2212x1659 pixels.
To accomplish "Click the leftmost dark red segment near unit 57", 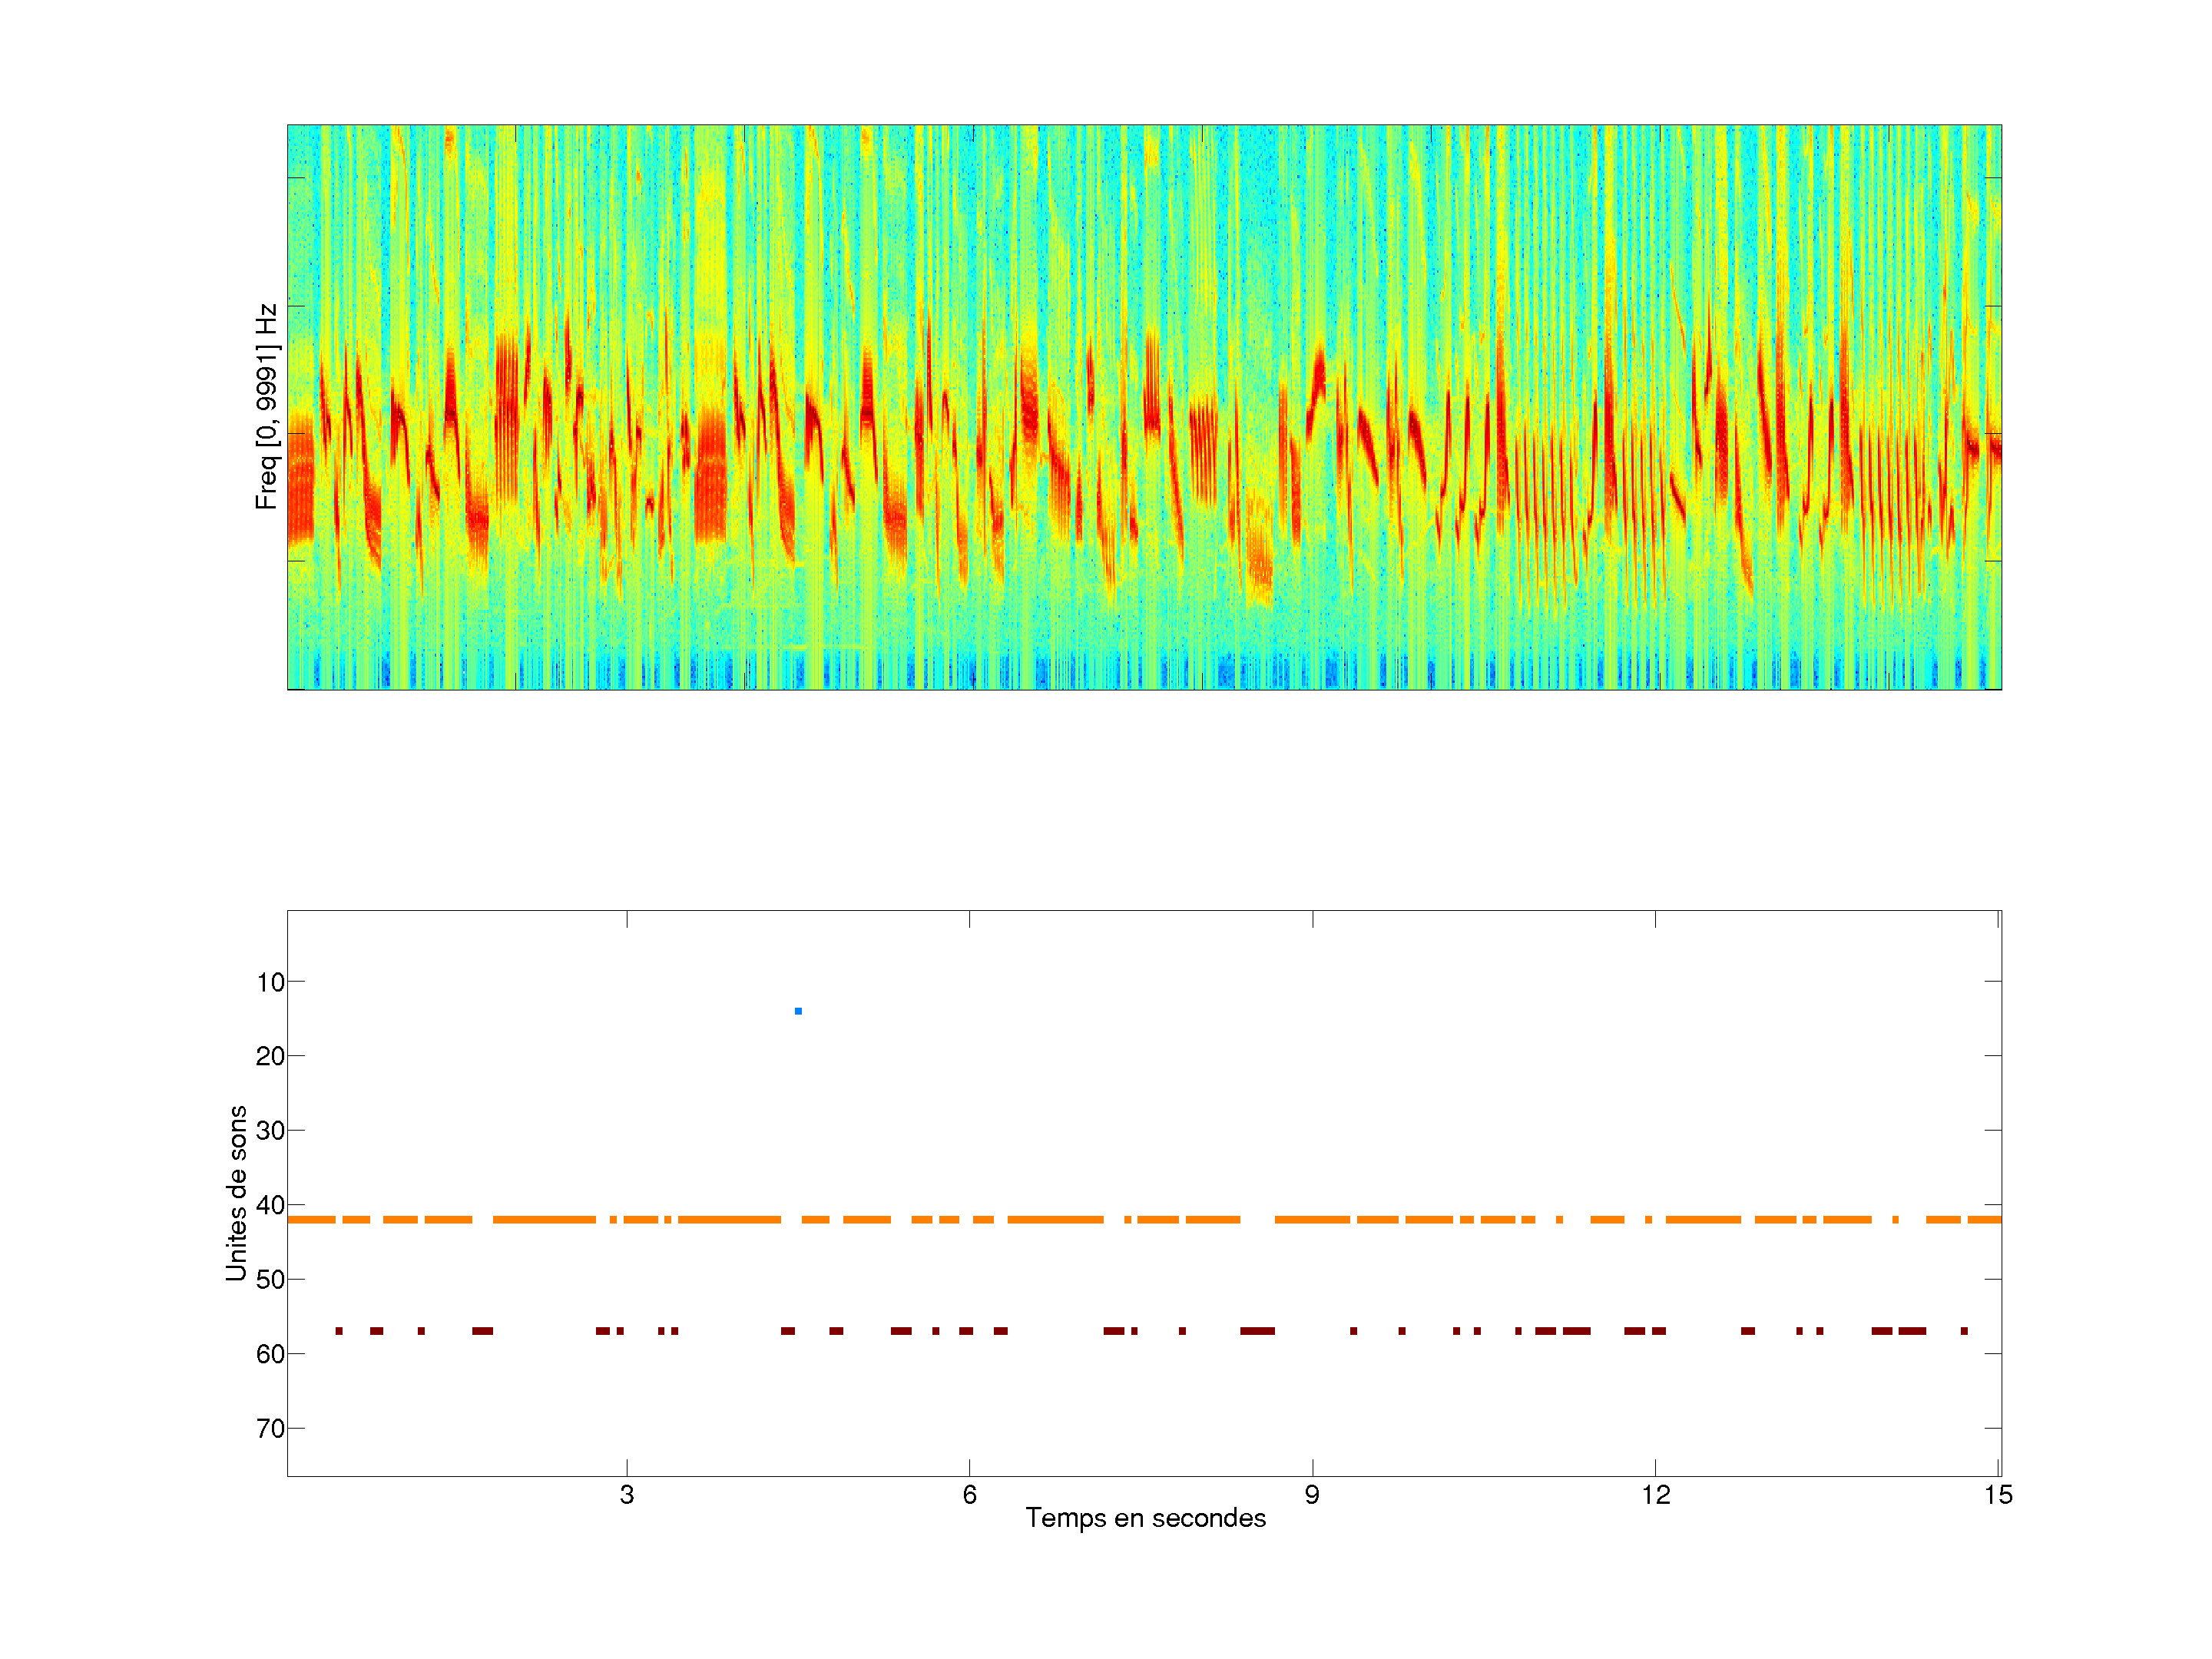I will pos(339,1331).
